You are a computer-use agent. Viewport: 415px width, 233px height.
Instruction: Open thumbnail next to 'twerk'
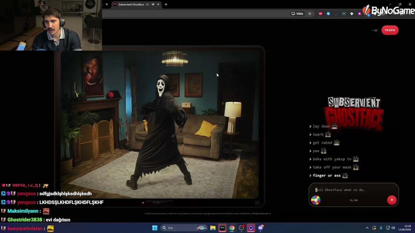pyautogui.click(x=328, y=134)
